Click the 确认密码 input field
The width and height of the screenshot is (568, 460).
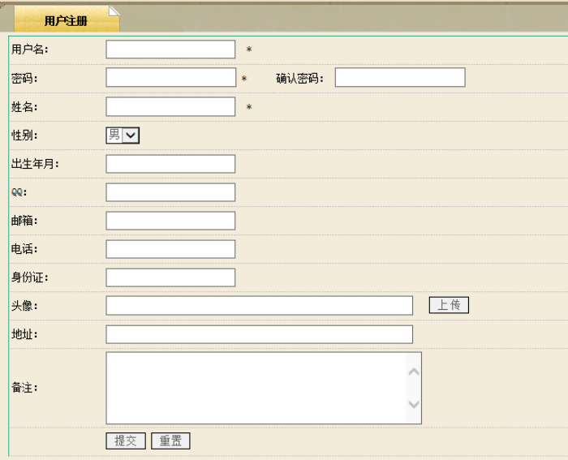point(400,77)
